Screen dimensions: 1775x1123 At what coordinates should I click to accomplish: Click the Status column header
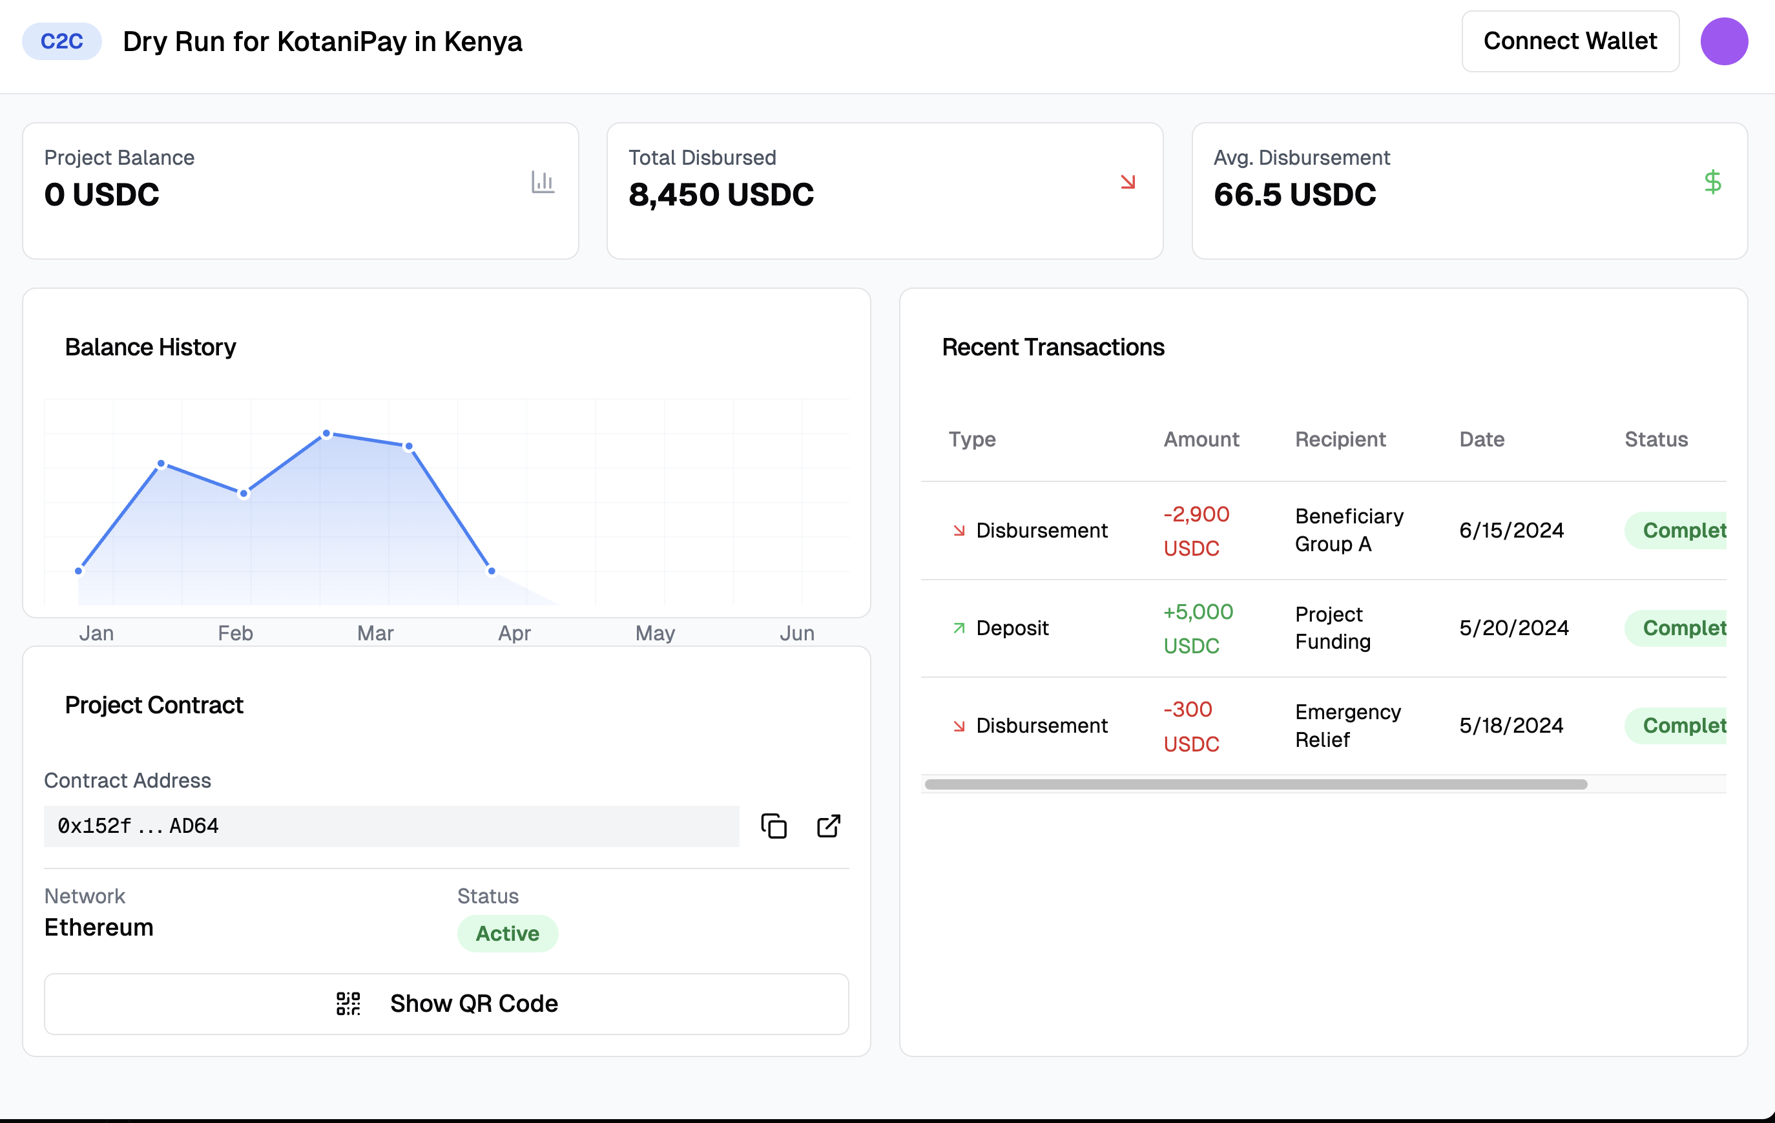[1656, 439]
